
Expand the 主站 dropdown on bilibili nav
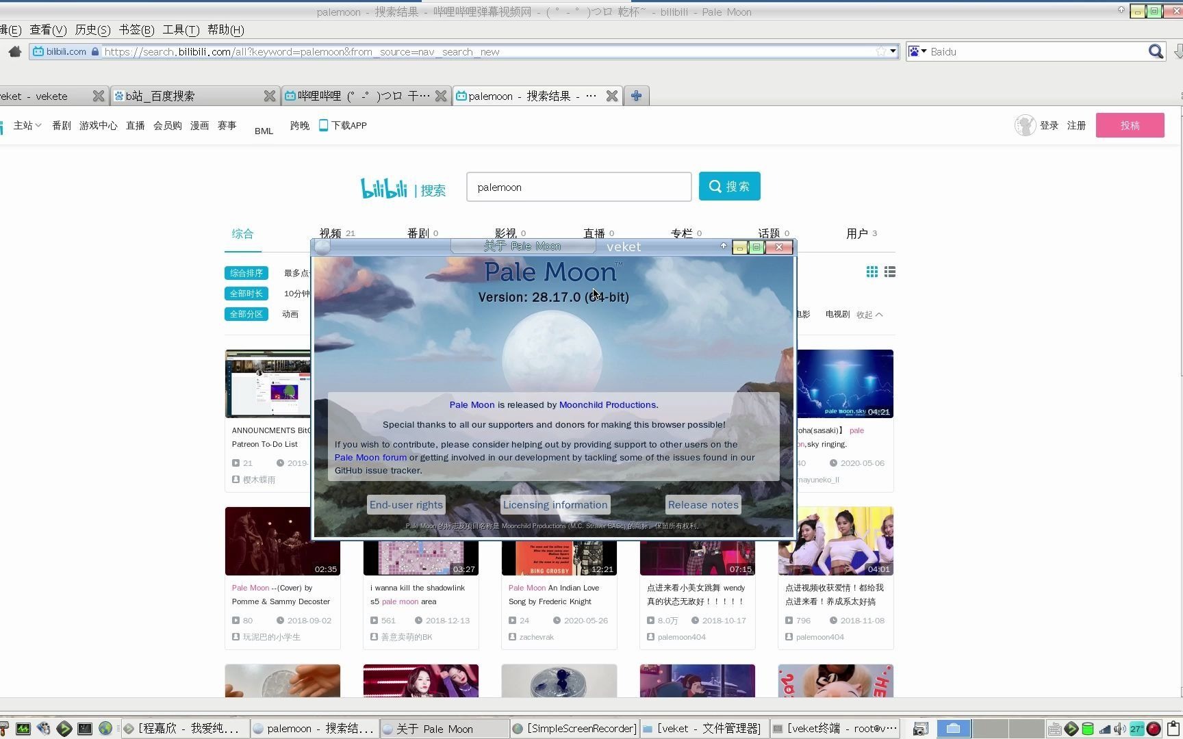[x=27, y=125]
